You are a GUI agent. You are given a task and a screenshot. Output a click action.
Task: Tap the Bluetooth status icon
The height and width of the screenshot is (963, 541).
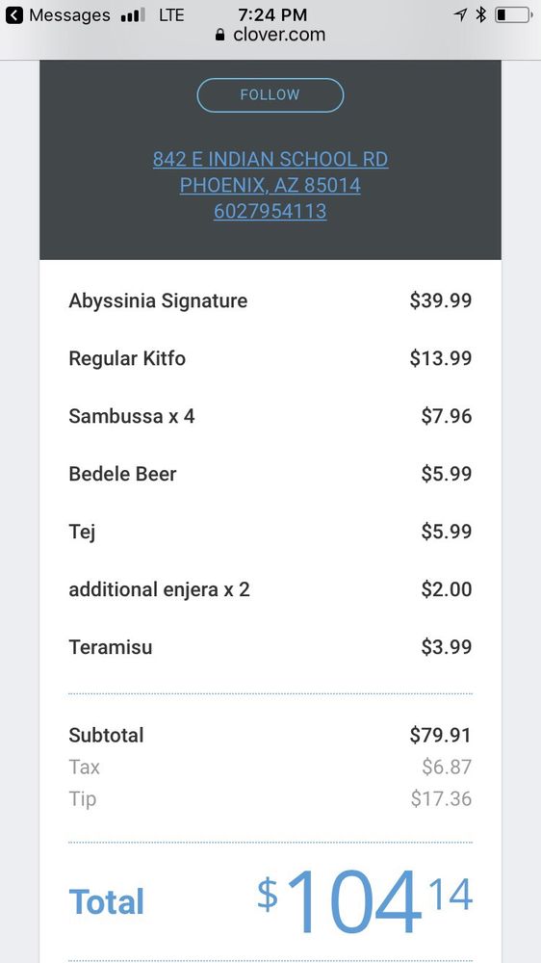point(480,14)
